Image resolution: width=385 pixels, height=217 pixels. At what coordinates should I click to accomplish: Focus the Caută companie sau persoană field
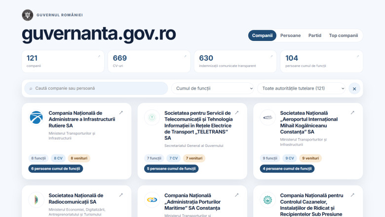click(x=96, y=88)
